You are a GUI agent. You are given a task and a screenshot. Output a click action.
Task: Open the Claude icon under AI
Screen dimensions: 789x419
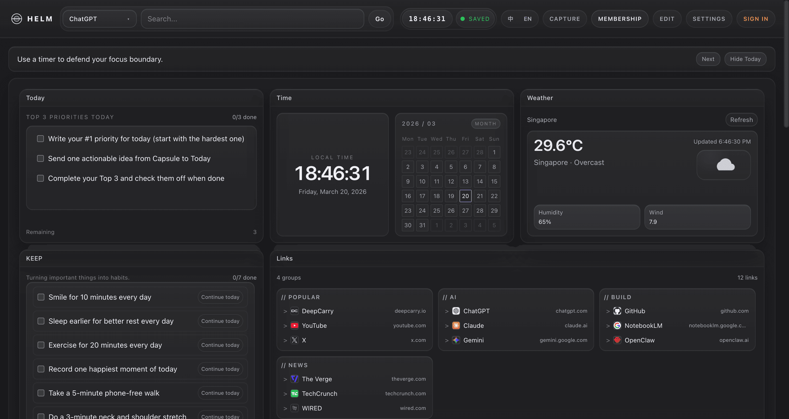coord(456,325)
